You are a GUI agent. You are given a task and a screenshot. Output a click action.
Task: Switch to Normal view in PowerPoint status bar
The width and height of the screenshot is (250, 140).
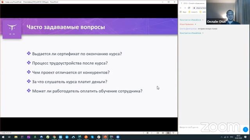click(x=158, y=133)
